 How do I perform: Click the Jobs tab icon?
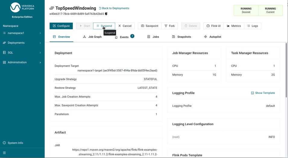click(149, 37)
